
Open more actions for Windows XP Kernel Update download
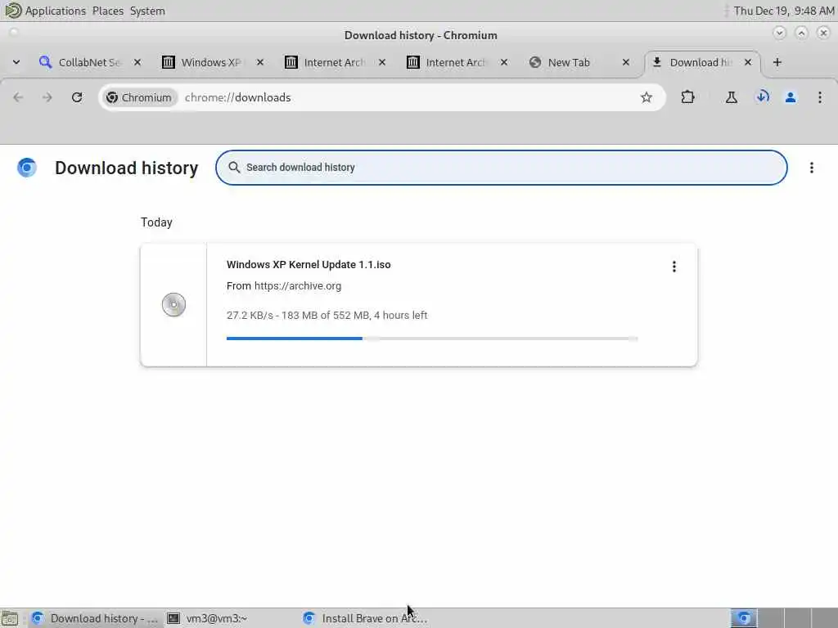[x=674, y=267]
